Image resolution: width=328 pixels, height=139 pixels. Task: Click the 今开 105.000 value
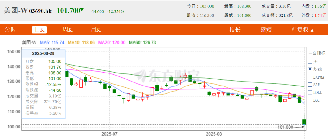[207, 6]
